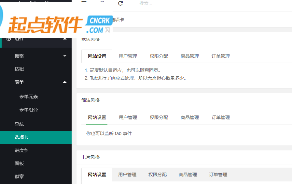Select 网站设置 tab in 卡片风格 section
Image resolution: width=292 pixels, height=184 pixels.
click(97, 175)
